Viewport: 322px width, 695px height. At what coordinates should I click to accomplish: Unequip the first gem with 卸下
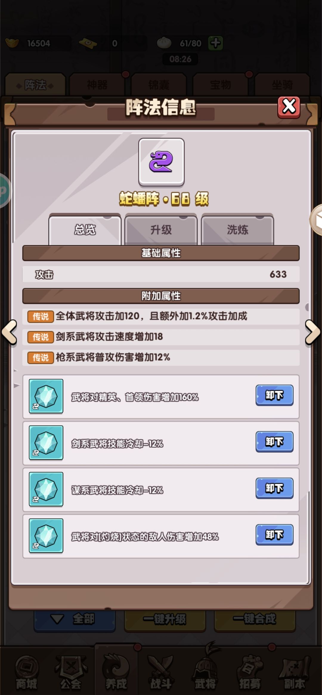click(x=274, y=395)
